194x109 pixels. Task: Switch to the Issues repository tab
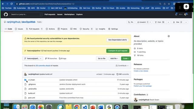point(19,29)
